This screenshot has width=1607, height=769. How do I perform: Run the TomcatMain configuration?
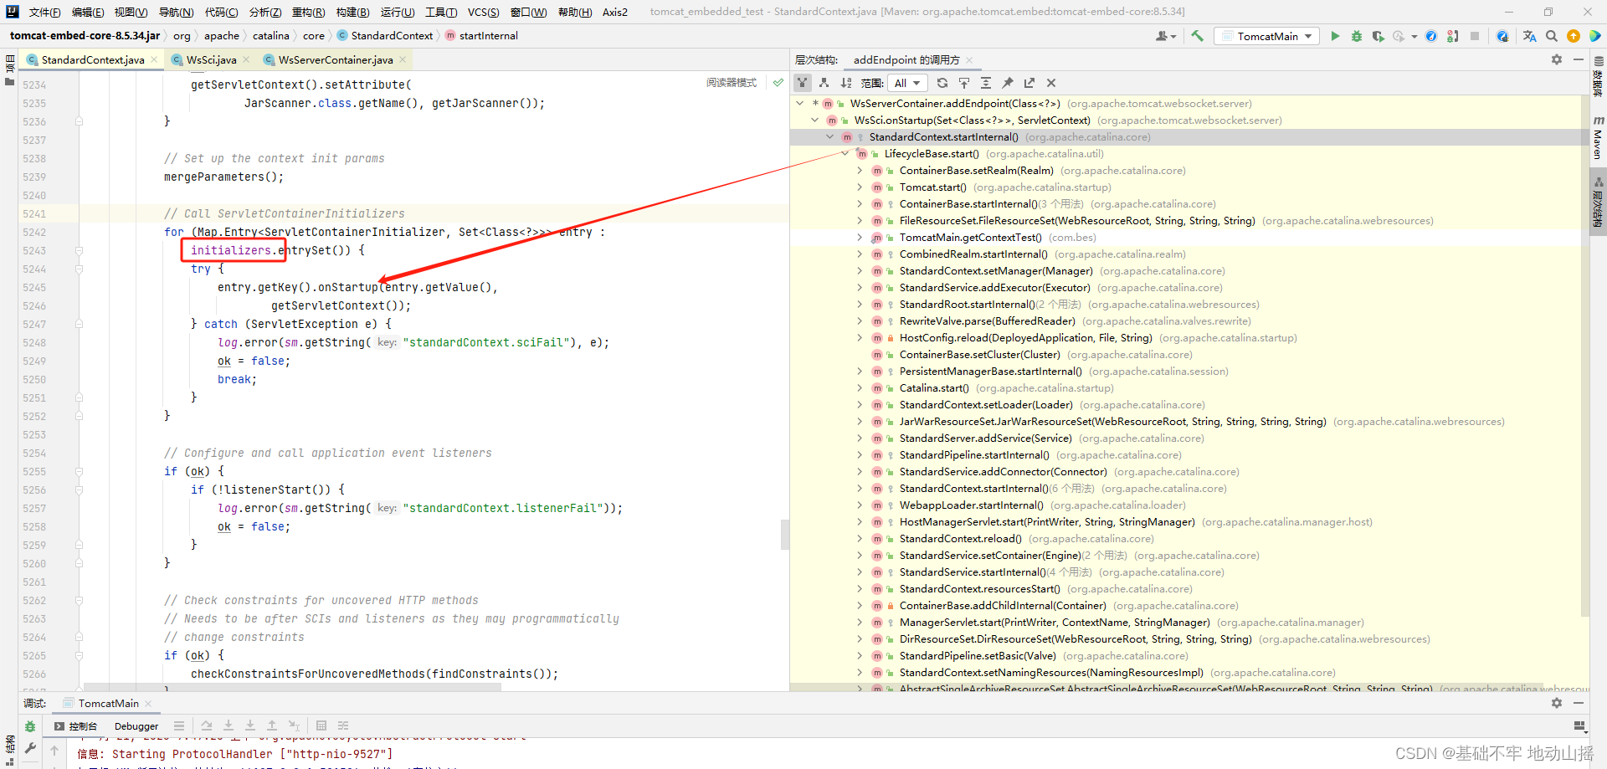(x=1335, y=36)
